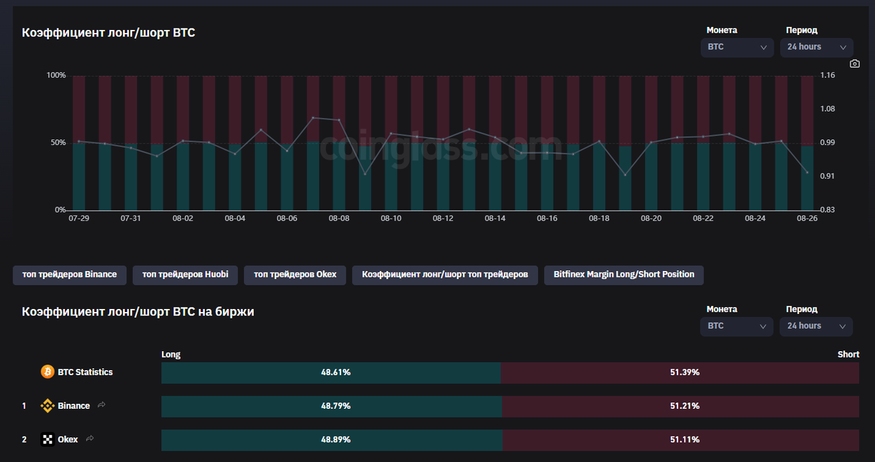Click the Okex long 48.89% bar
875x462 pixels.
point(332,439)
